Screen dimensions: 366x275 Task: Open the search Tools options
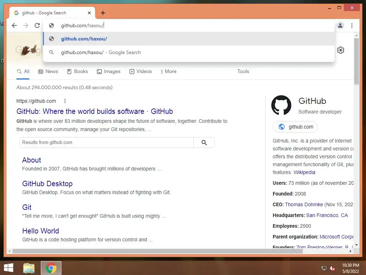pos(243,72)
